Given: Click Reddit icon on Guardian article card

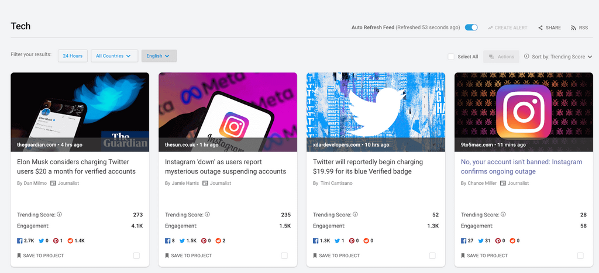Looking at the screenshot, I should 70,240.
